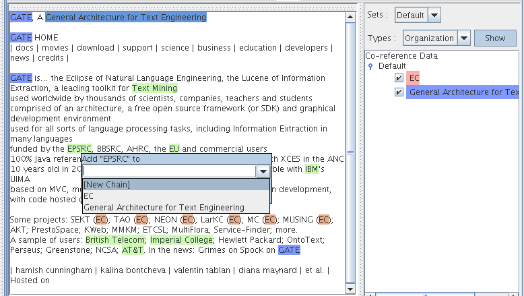Open the Types Organization dropdown arrow
The height and width of the screenshot is (296, 524).
[x=464, y=38]
